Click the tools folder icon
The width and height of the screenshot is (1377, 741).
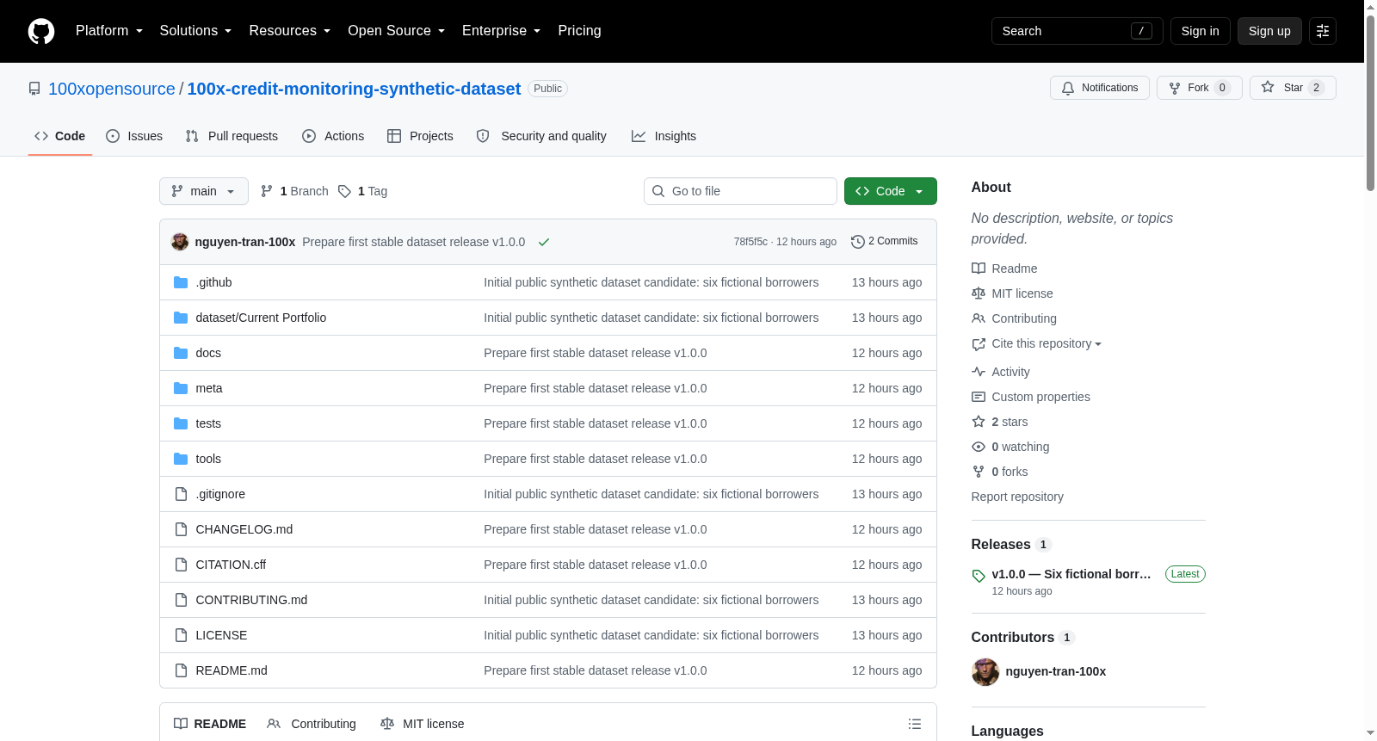pyautogui.click(x=181, y=459)
